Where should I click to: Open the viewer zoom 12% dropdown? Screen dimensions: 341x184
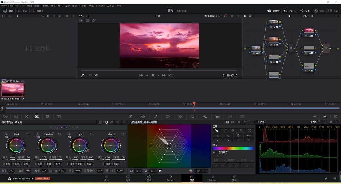pos(83,16)
